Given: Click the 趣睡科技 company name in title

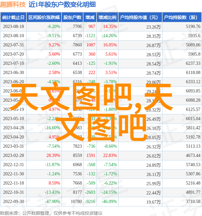Looking at the screenshot, I should pyautogui.click(x=13, y=4).
